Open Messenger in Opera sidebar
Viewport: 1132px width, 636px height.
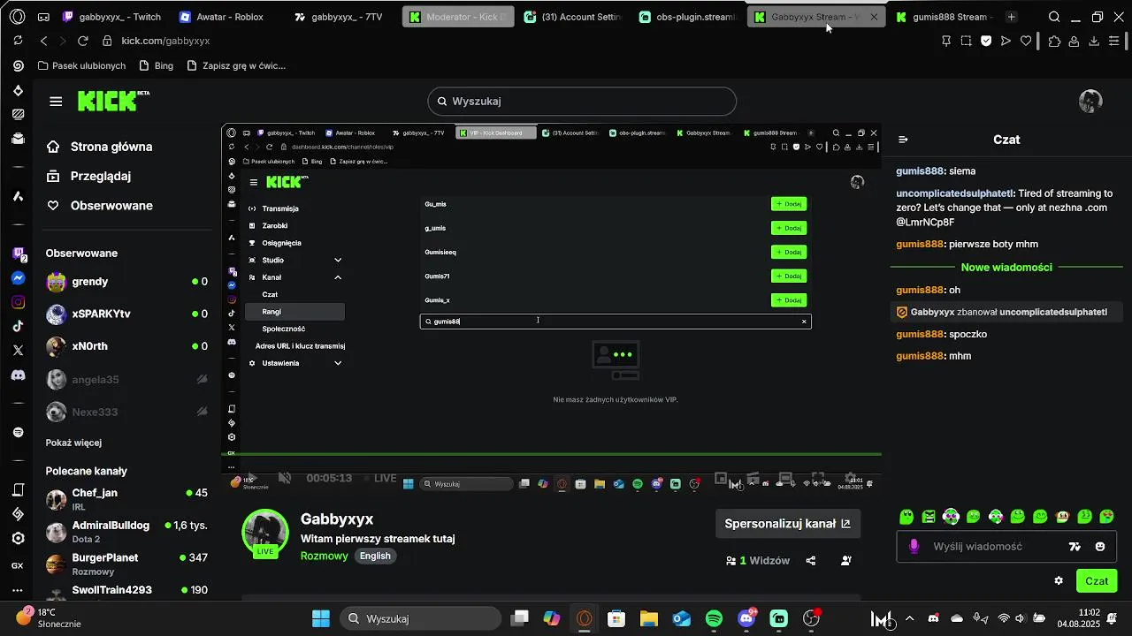18,278
